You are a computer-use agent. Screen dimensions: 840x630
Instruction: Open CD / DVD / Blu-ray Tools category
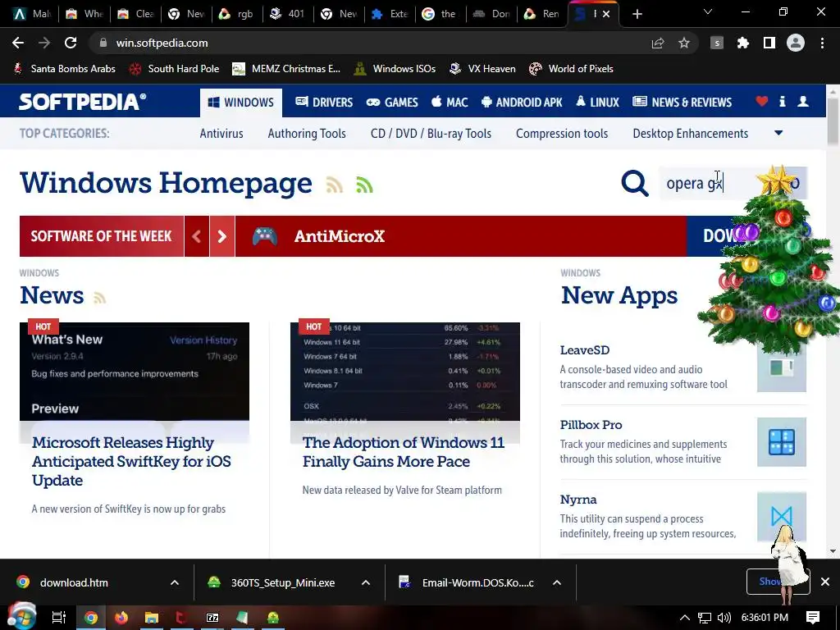pos(431,134)
